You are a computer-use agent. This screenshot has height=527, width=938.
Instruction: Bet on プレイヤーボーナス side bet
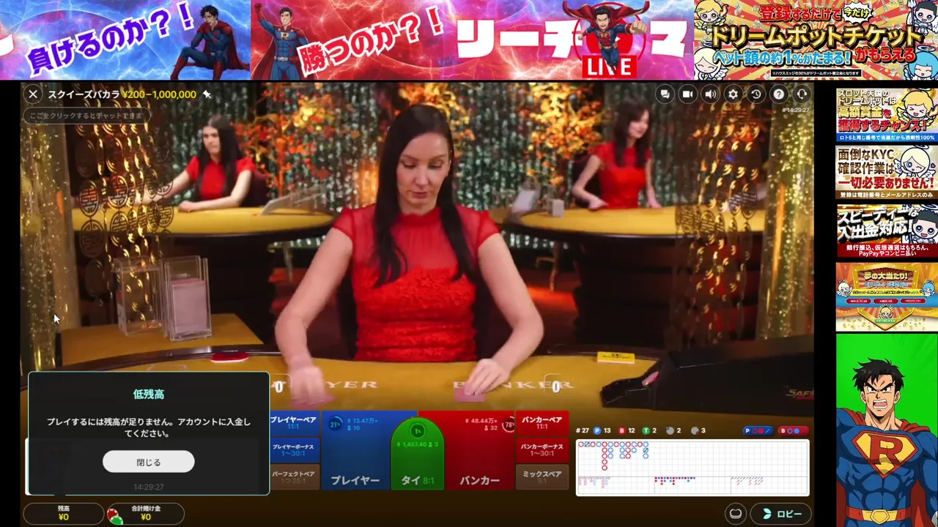pyautogui.click(x=294, y=450)
